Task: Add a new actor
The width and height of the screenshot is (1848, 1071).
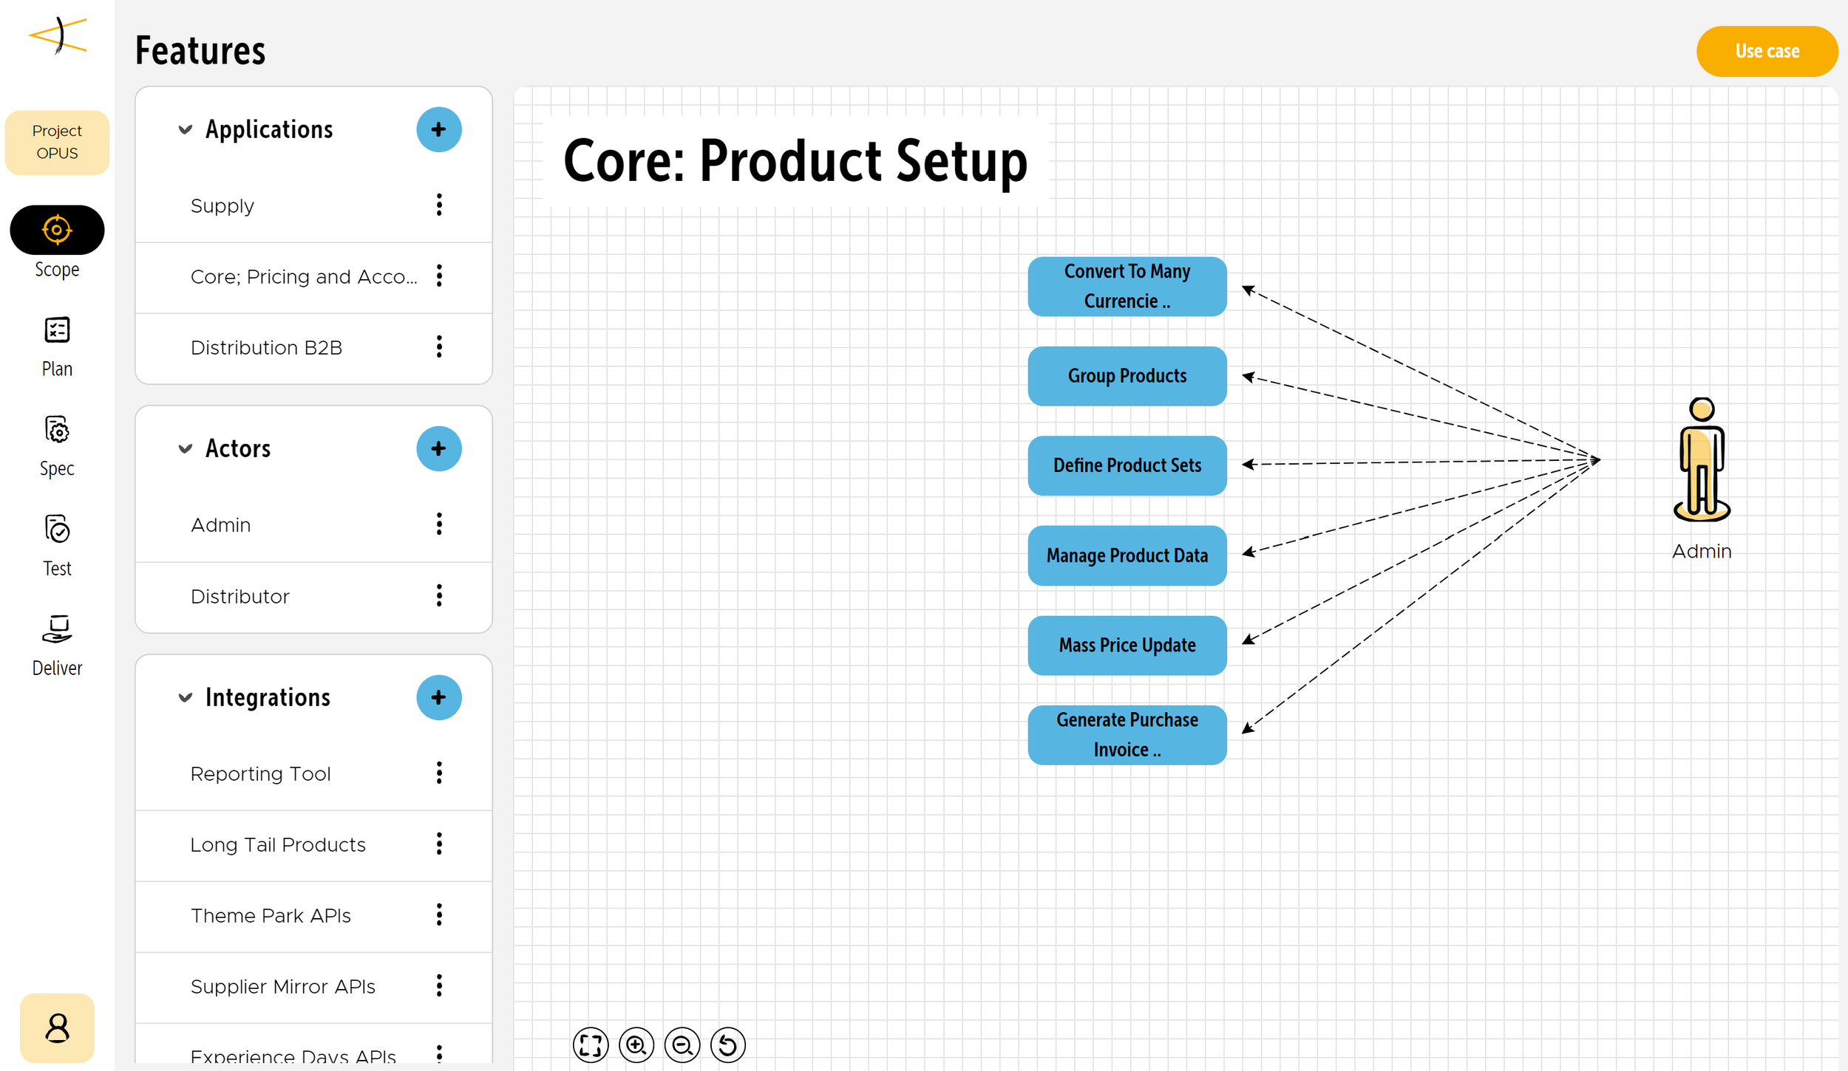Action: pyautogui.click(x=438, y=449)
